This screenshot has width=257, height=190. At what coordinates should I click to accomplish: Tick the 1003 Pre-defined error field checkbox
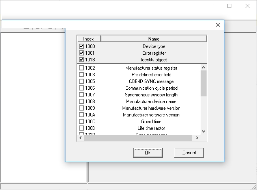coord(82,75)
